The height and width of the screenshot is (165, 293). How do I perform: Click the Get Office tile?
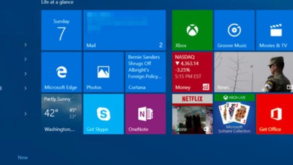coord(275,114)
